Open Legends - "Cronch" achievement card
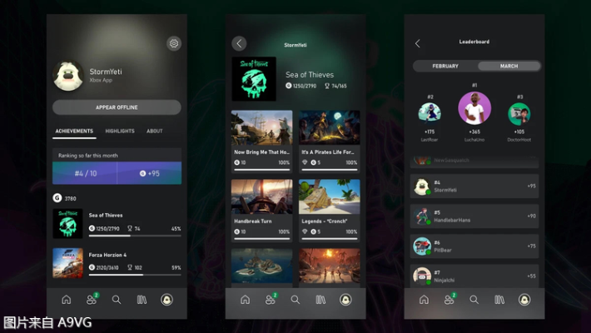Image resolution: width=591 pixels, height=333 pixels. tap(330, 211)
